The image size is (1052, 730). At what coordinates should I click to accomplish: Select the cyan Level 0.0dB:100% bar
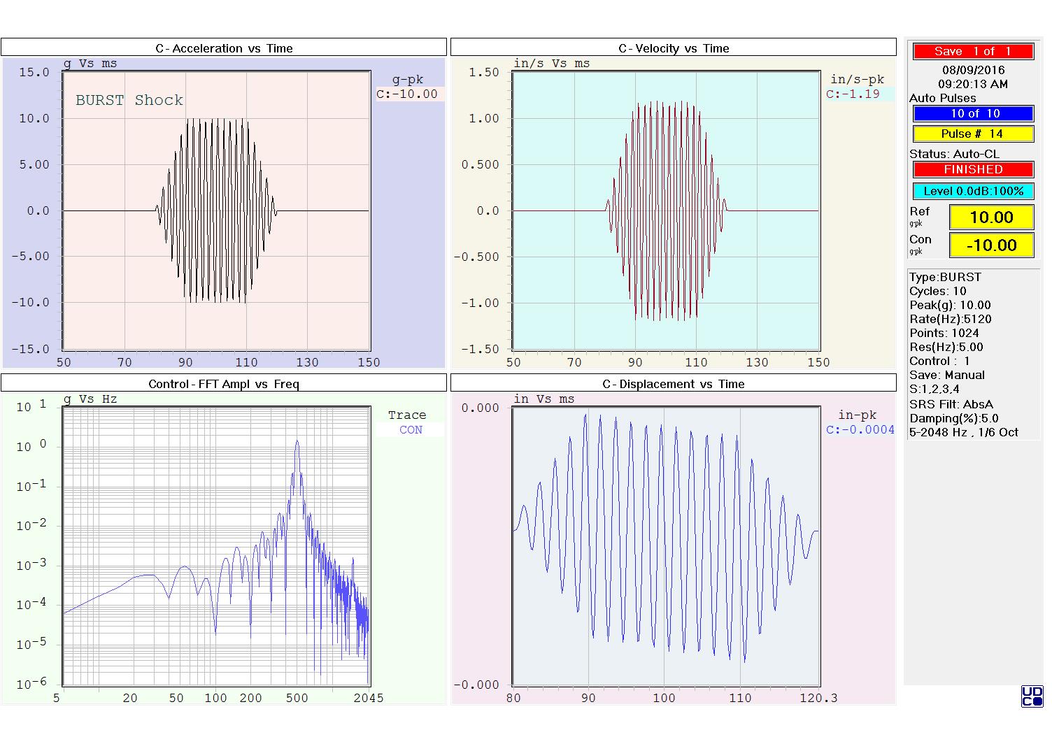[973, 191]
